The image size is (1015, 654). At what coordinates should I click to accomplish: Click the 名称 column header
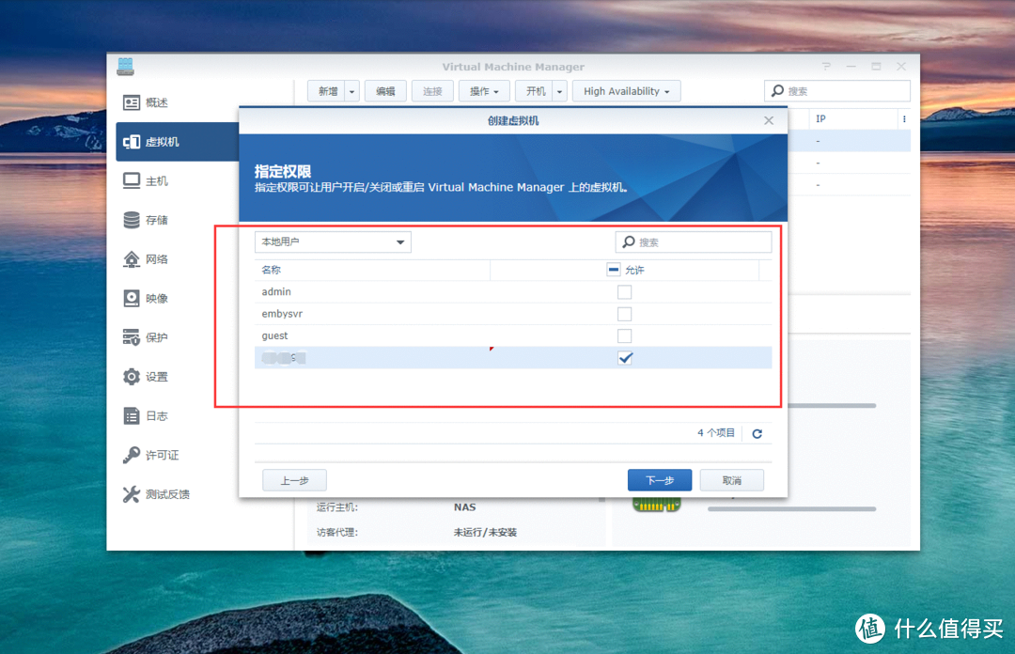(x=372, y=270)
